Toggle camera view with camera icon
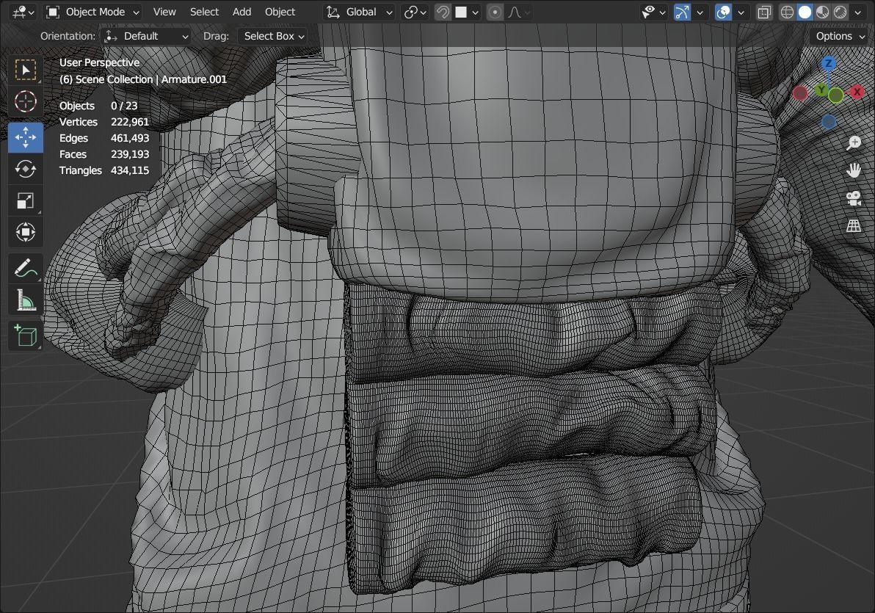 coord(853,197)
